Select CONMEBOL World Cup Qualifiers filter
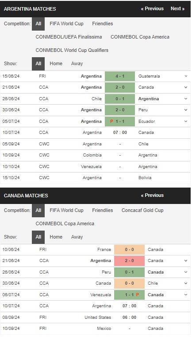The width and height of the screenshot is (192, 337). pyautogui.click(x=72, y=50)
